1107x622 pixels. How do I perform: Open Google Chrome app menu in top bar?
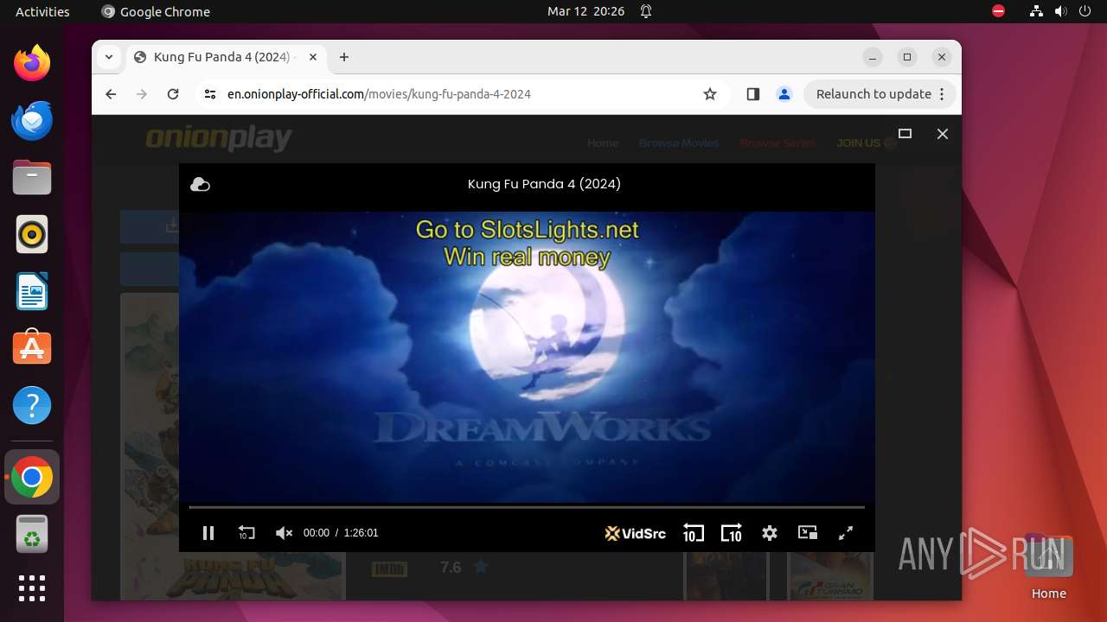(156, 11)
